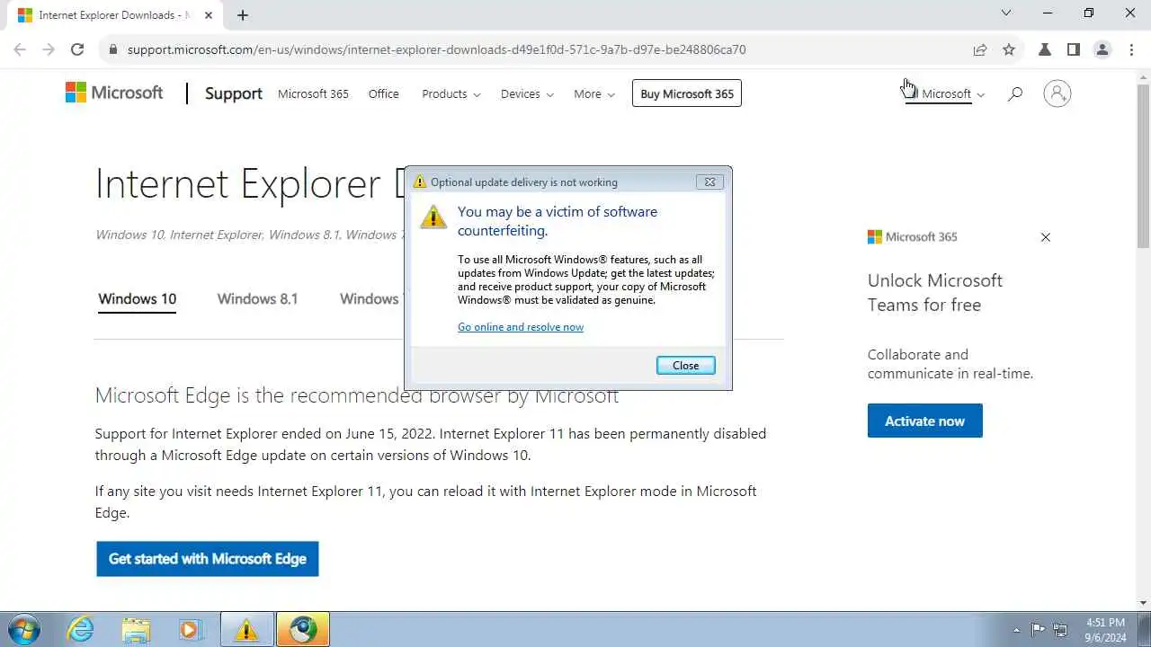Viewport: 1151px width, 647px height.
Task: Open a new tab with the plus button
Action: tap(243, 15)
